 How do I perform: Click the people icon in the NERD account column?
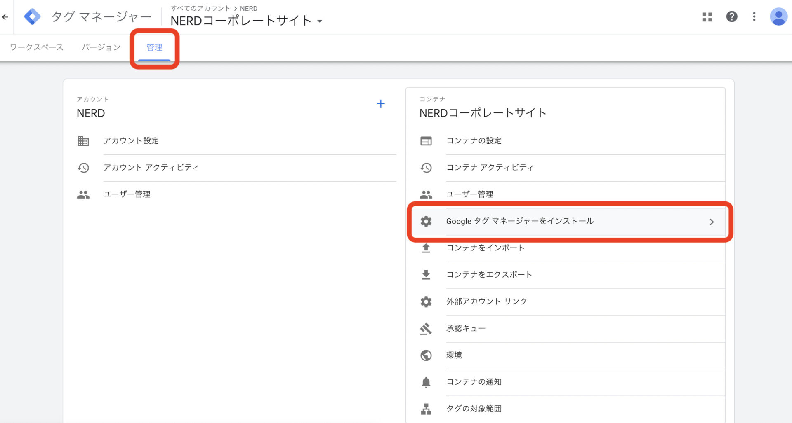point(83,194)
